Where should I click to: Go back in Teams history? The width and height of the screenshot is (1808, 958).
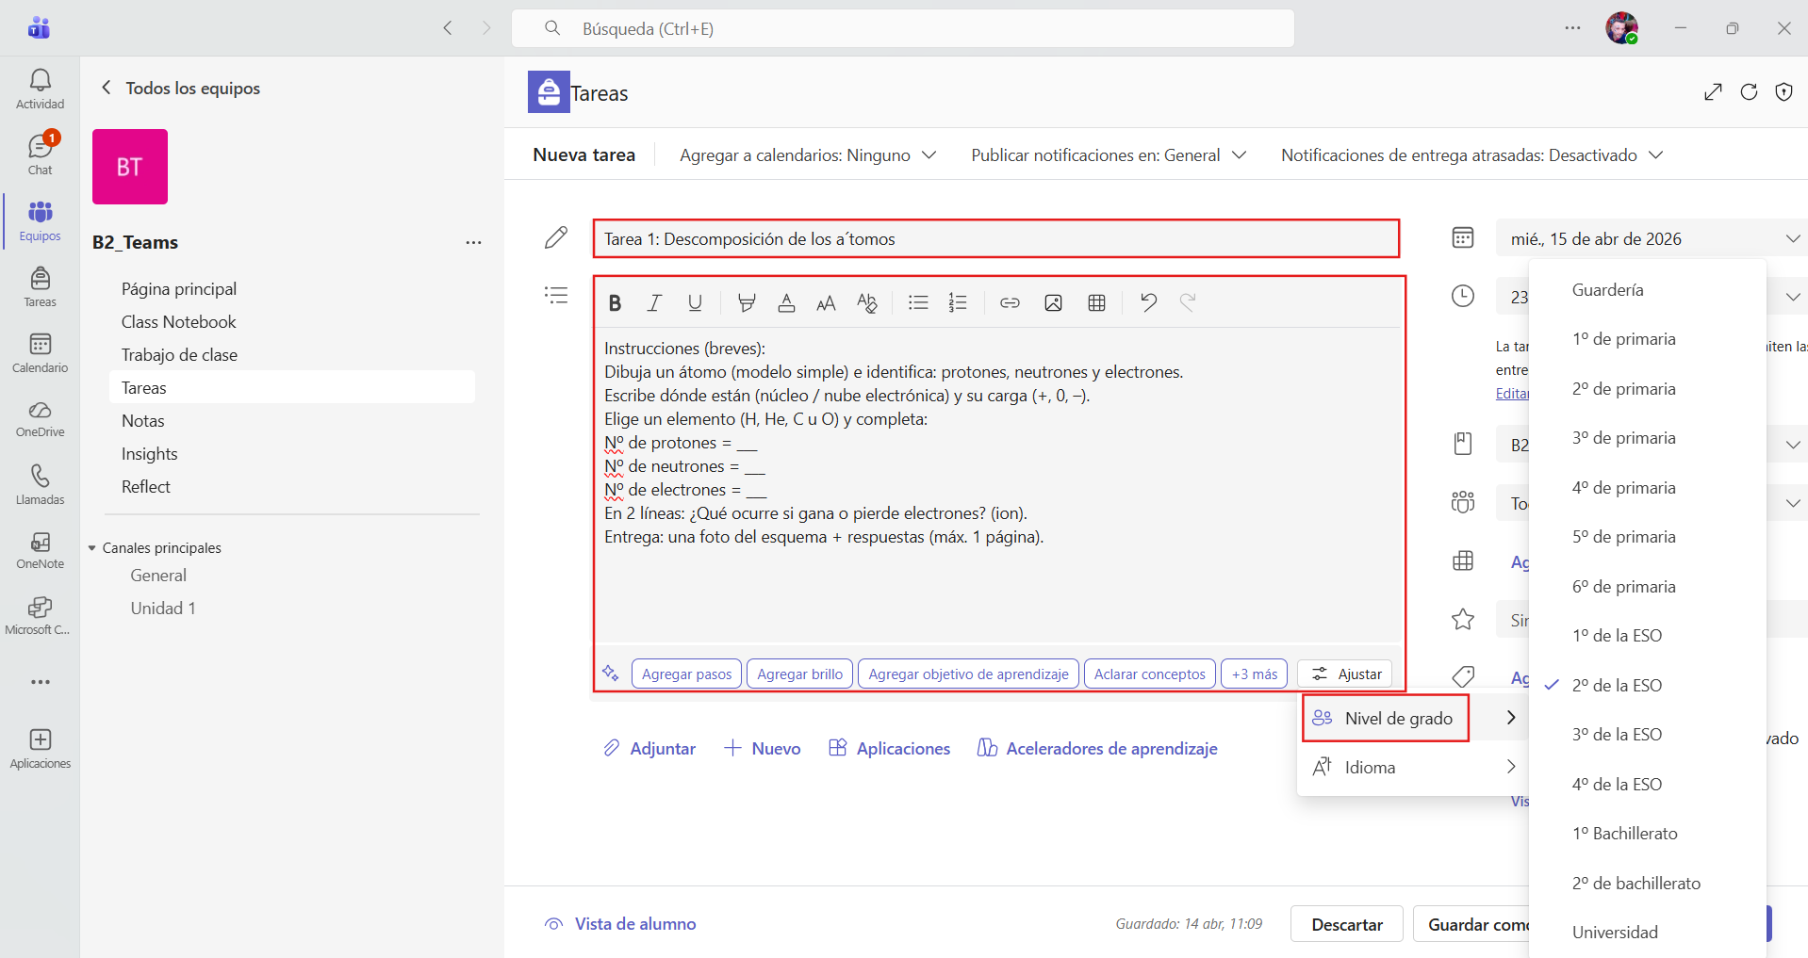pos(448,28)
